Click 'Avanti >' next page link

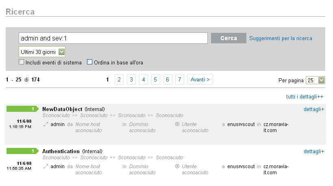200,80
